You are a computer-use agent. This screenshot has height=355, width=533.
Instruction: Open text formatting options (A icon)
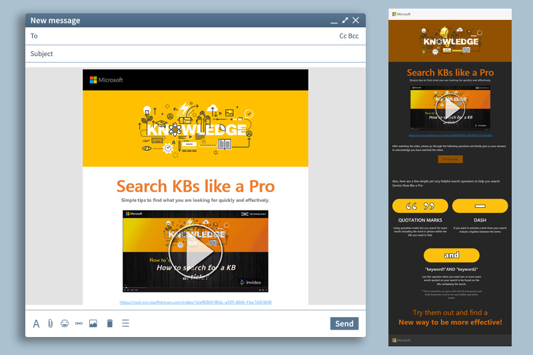36,324
